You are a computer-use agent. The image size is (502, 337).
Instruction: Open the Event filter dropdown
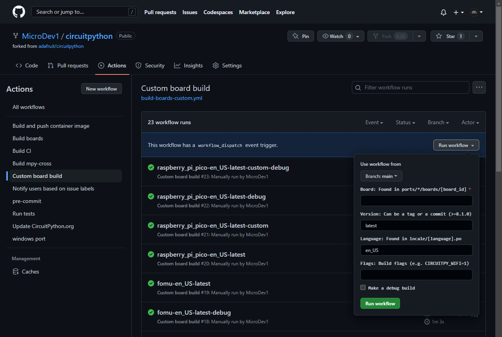374,122
